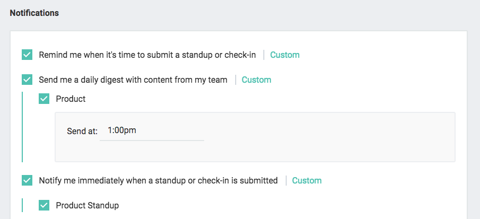480x219 pixels.
Task: Click the 'Send at:' label
Action: coord(82,131)
